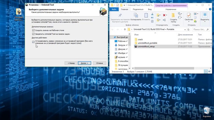This screenshot has width=214, height=120.
Task: Open "8 способов" folder in navigation pane
Action: (x=121, y=61)
